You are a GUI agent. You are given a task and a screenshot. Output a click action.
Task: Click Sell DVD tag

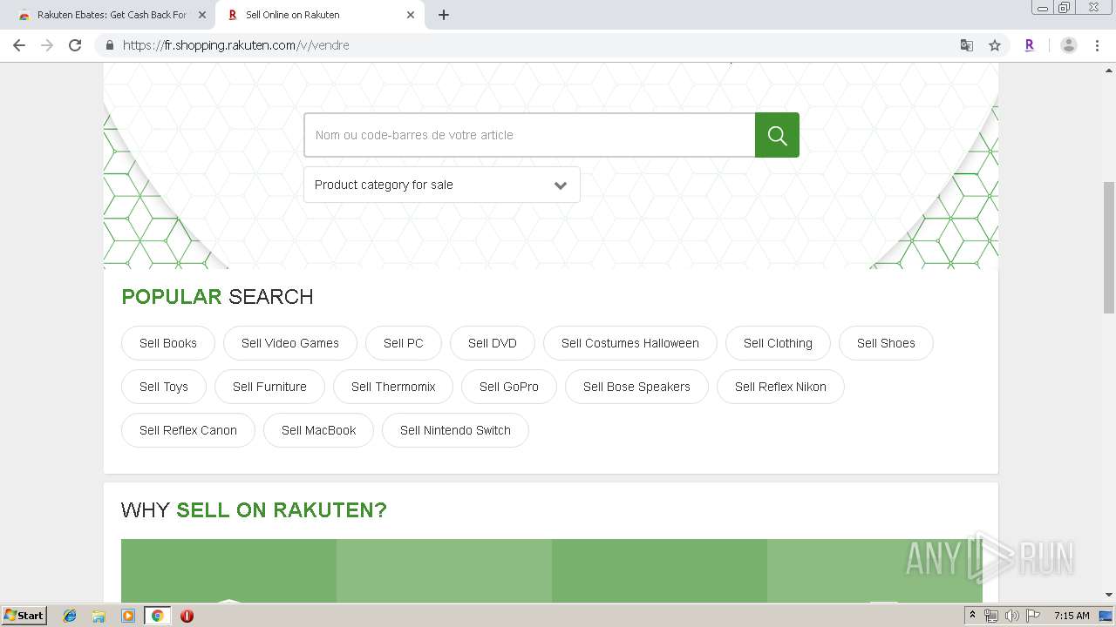point(493,343)
